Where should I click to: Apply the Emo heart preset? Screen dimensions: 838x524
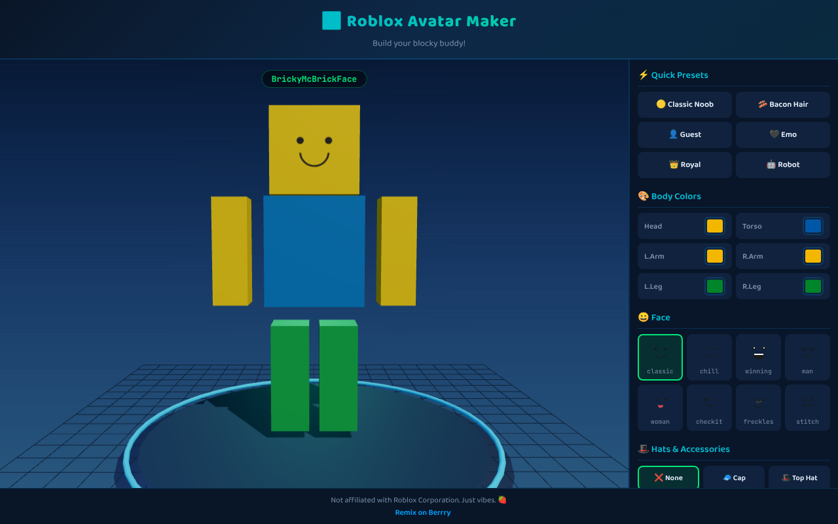[782, 134]
